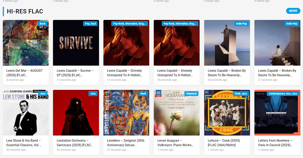Click the '8 seconds ago' timestamp
The height and width of the screenshot is (158, 303).
pyautogui.click(x=15, y=80)
